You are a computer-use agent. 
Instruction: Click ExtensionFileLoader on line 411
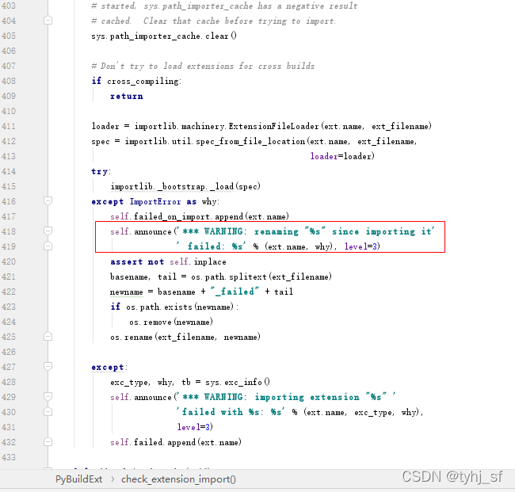(x=273, y=126)
